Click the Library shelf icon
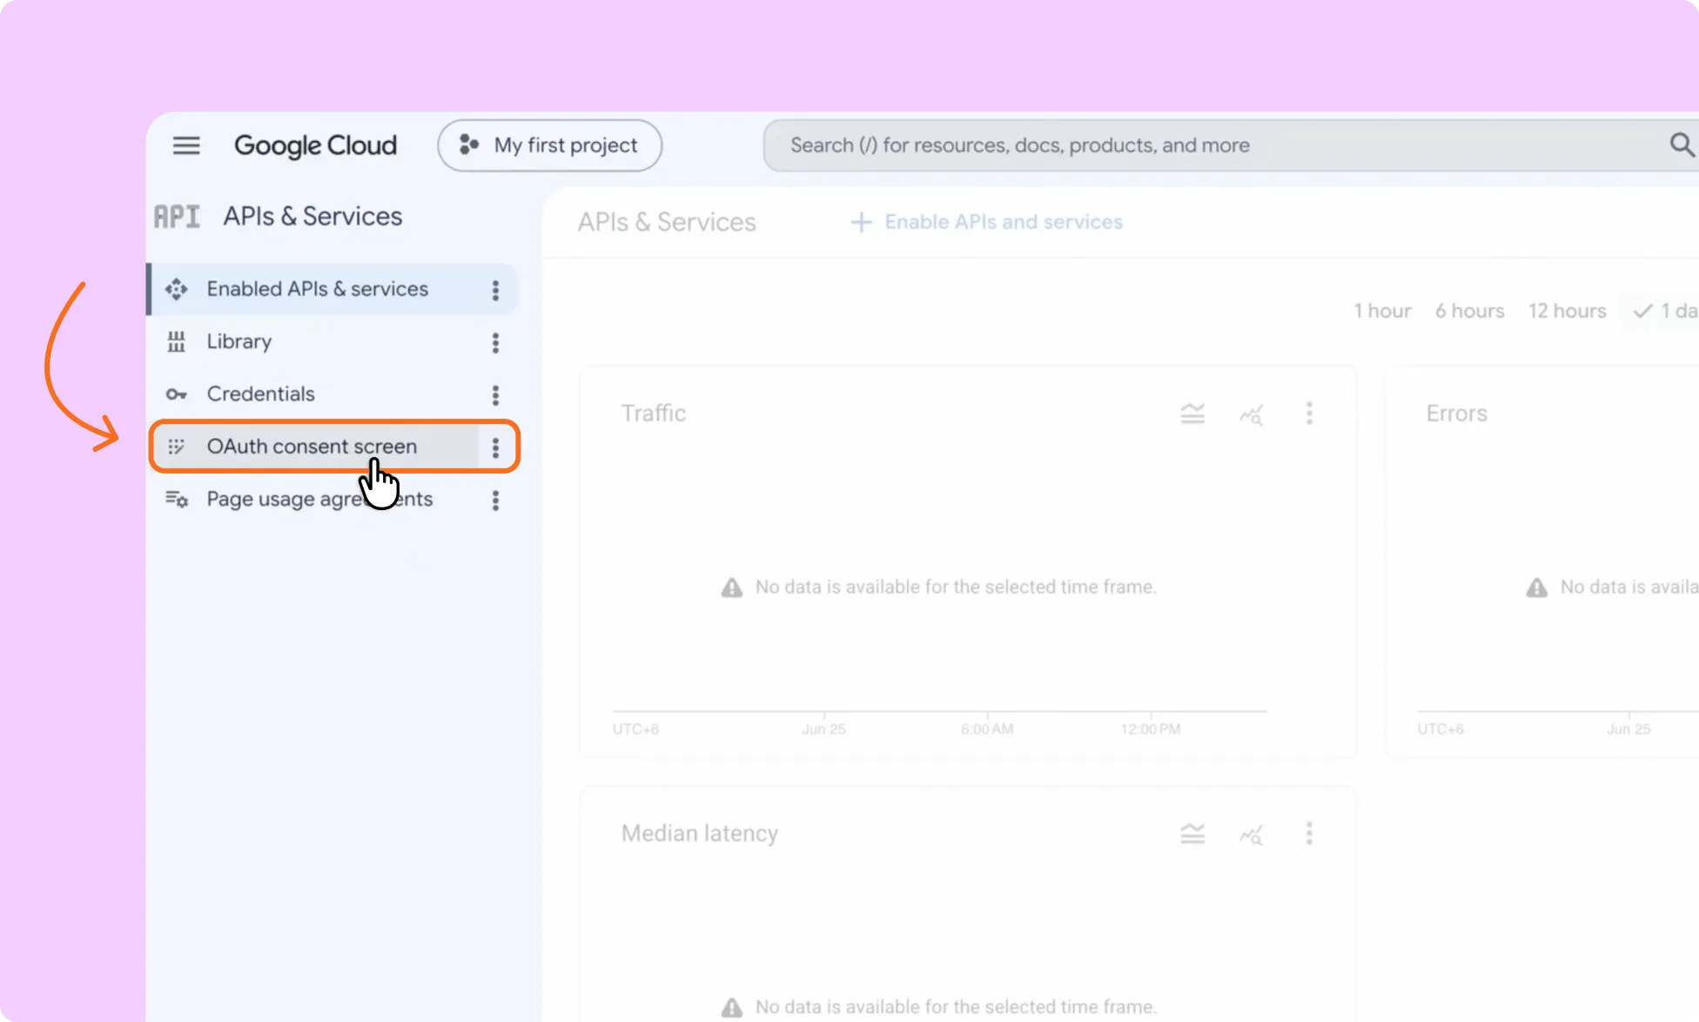The image size is (1699, 1022). [177, 342]
